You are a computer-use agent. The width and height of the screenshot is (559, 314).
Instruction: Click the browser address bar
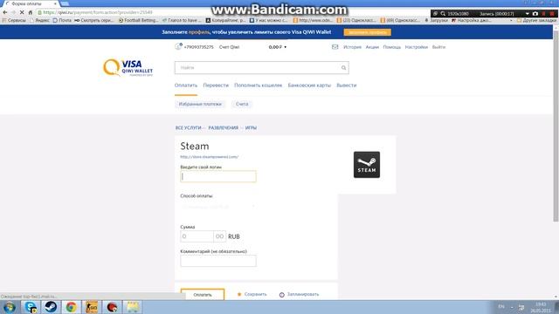[x=231, y=12]
